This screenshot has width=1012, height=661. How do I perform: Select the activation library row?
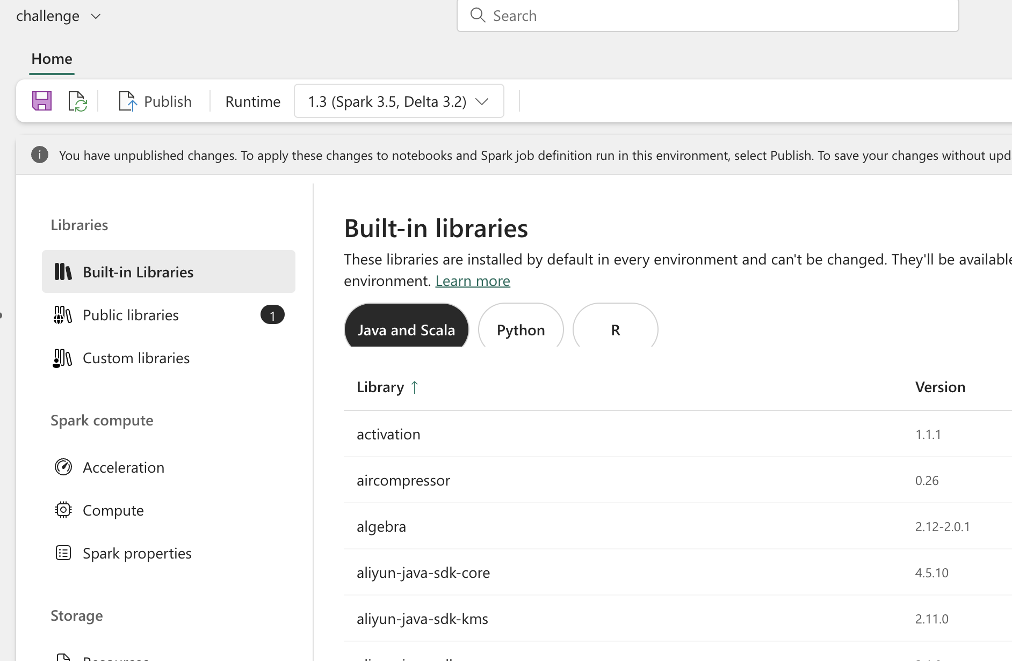tap(678, 434)
